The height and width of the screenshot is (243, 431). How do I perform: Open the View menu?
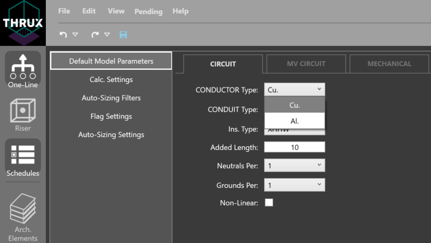point(116,11)
